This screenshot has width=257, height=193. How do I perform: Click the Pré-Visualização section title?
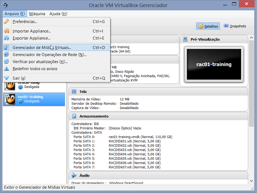(205, 39)
